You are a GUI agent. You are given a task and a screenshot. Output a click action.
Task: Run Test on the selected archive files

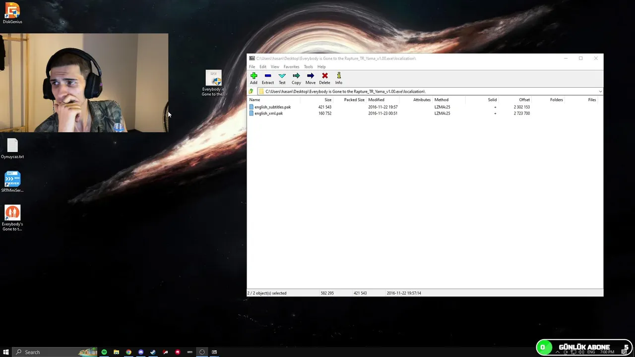point(282,78)
